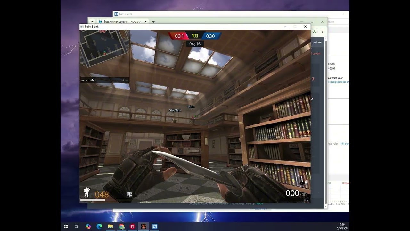This screenshot has width=410, height=231.
Task: Click the ammo counter 000
Action: click(x=292, y=193)
